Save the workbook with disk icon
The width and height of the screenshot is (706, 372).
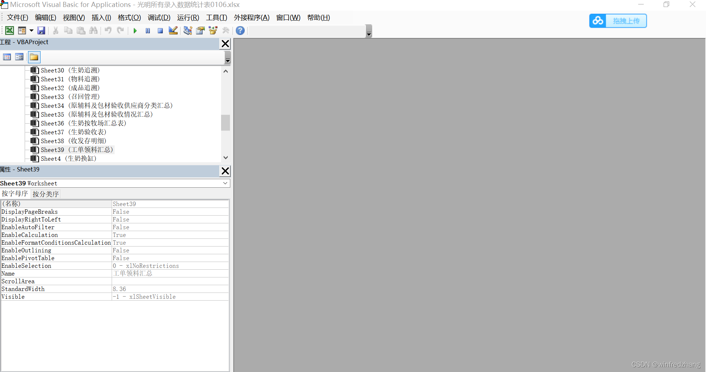pyautogui.click(x=41, y=31)
